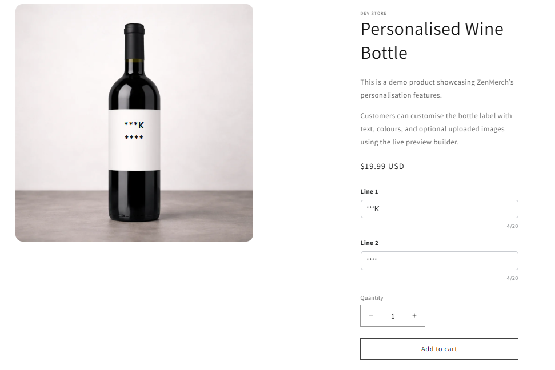Viewport: 555px width, 370px height.
Task: Click the DEV STORE vendor text
Action: 373,13
